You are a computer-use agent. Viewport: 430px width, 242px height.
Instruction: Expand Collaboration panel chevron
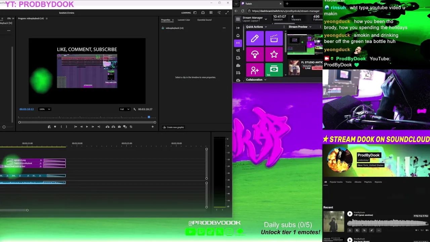pyautogui.click(x=265, y=80)
